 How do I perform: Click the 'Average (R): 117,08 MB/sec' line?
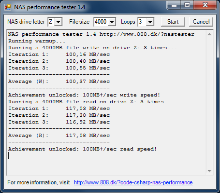[59, 136]
